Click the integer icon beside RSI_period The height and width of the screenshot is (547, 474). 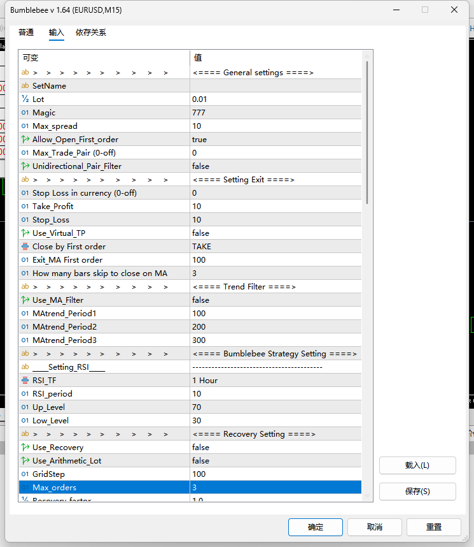pos(25,394)
